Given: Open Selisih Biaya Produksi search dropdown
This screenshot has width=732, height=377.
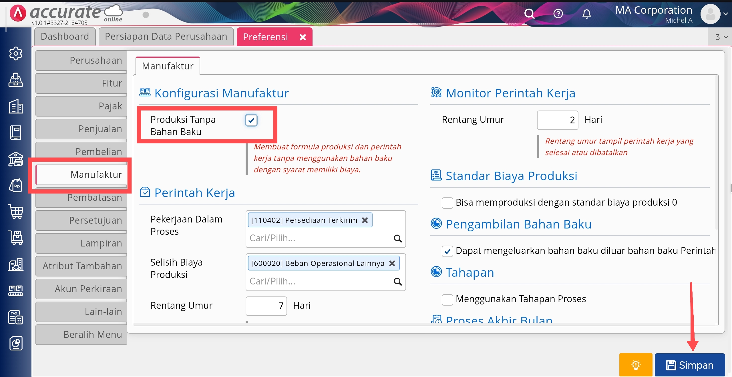Looking at the screenshot, I should tap(397, 282).
